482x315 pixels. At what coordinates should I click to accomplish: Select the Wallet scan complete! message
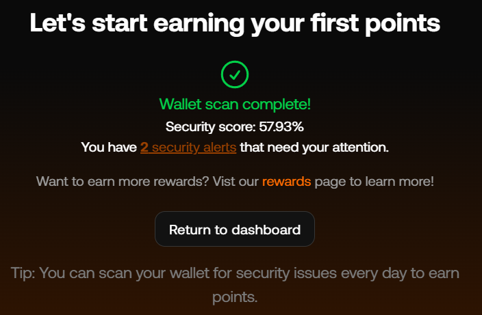point(235,105)
